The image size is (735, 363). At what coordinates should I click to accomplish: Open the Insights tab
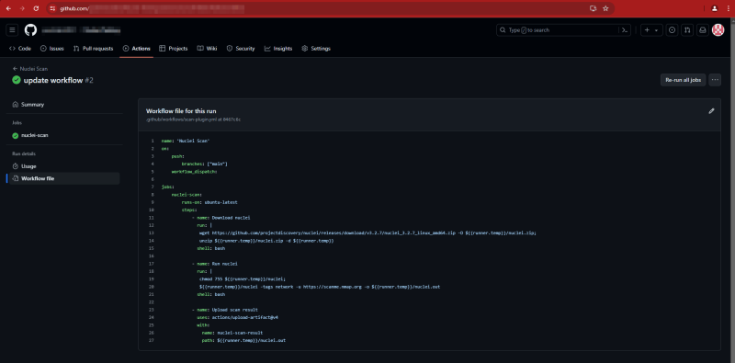[278, 49]
